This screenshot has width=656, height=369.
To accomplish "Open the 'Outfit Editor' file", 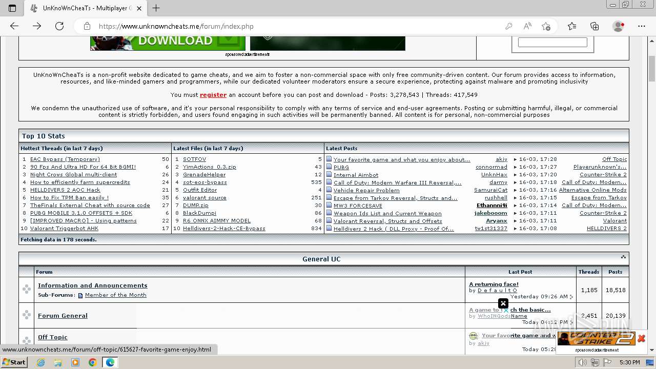I will click(x=200, y=190).
